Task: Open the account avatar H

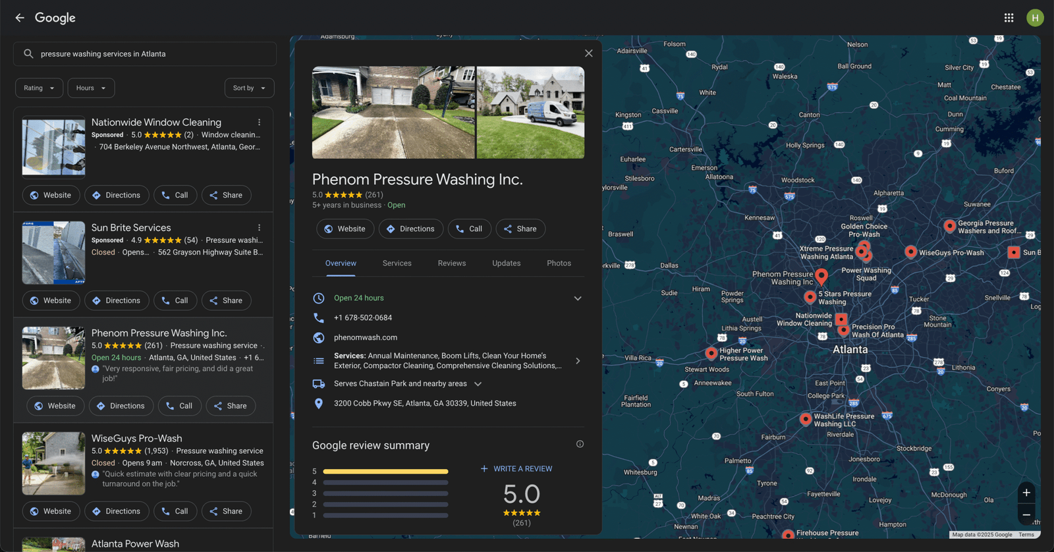Action: click(1035, 18)
